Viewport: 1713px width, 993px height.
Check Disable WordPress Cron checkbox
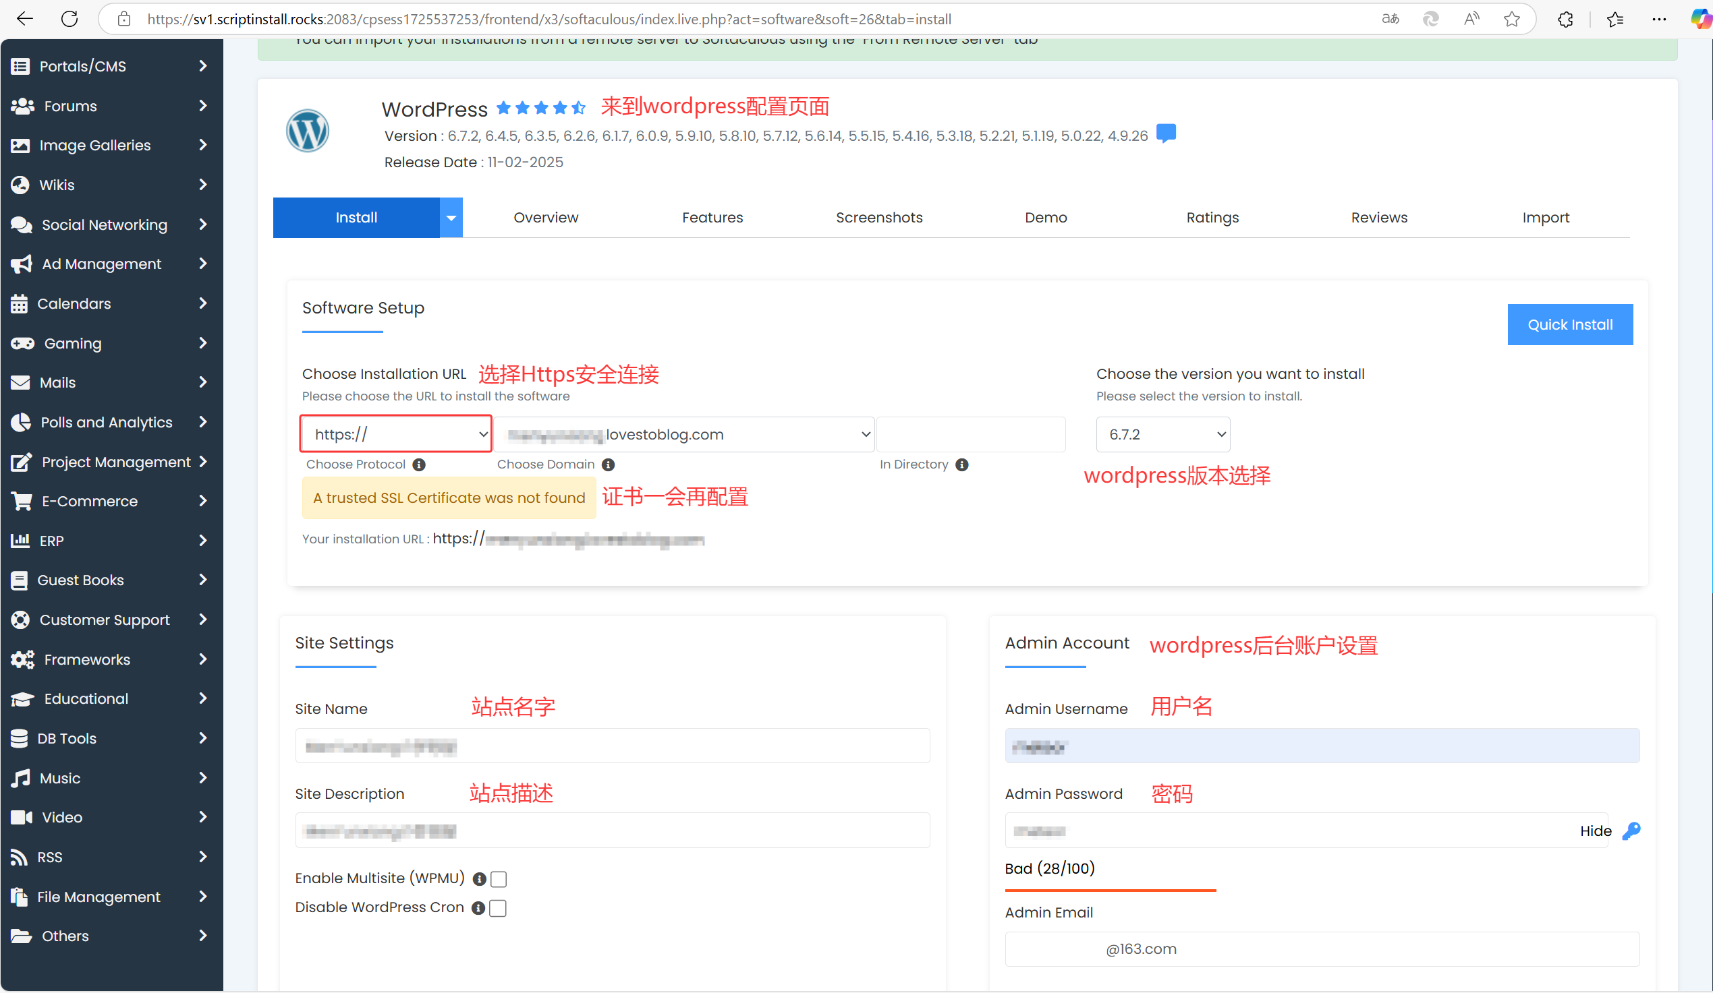tap(499, 908)
